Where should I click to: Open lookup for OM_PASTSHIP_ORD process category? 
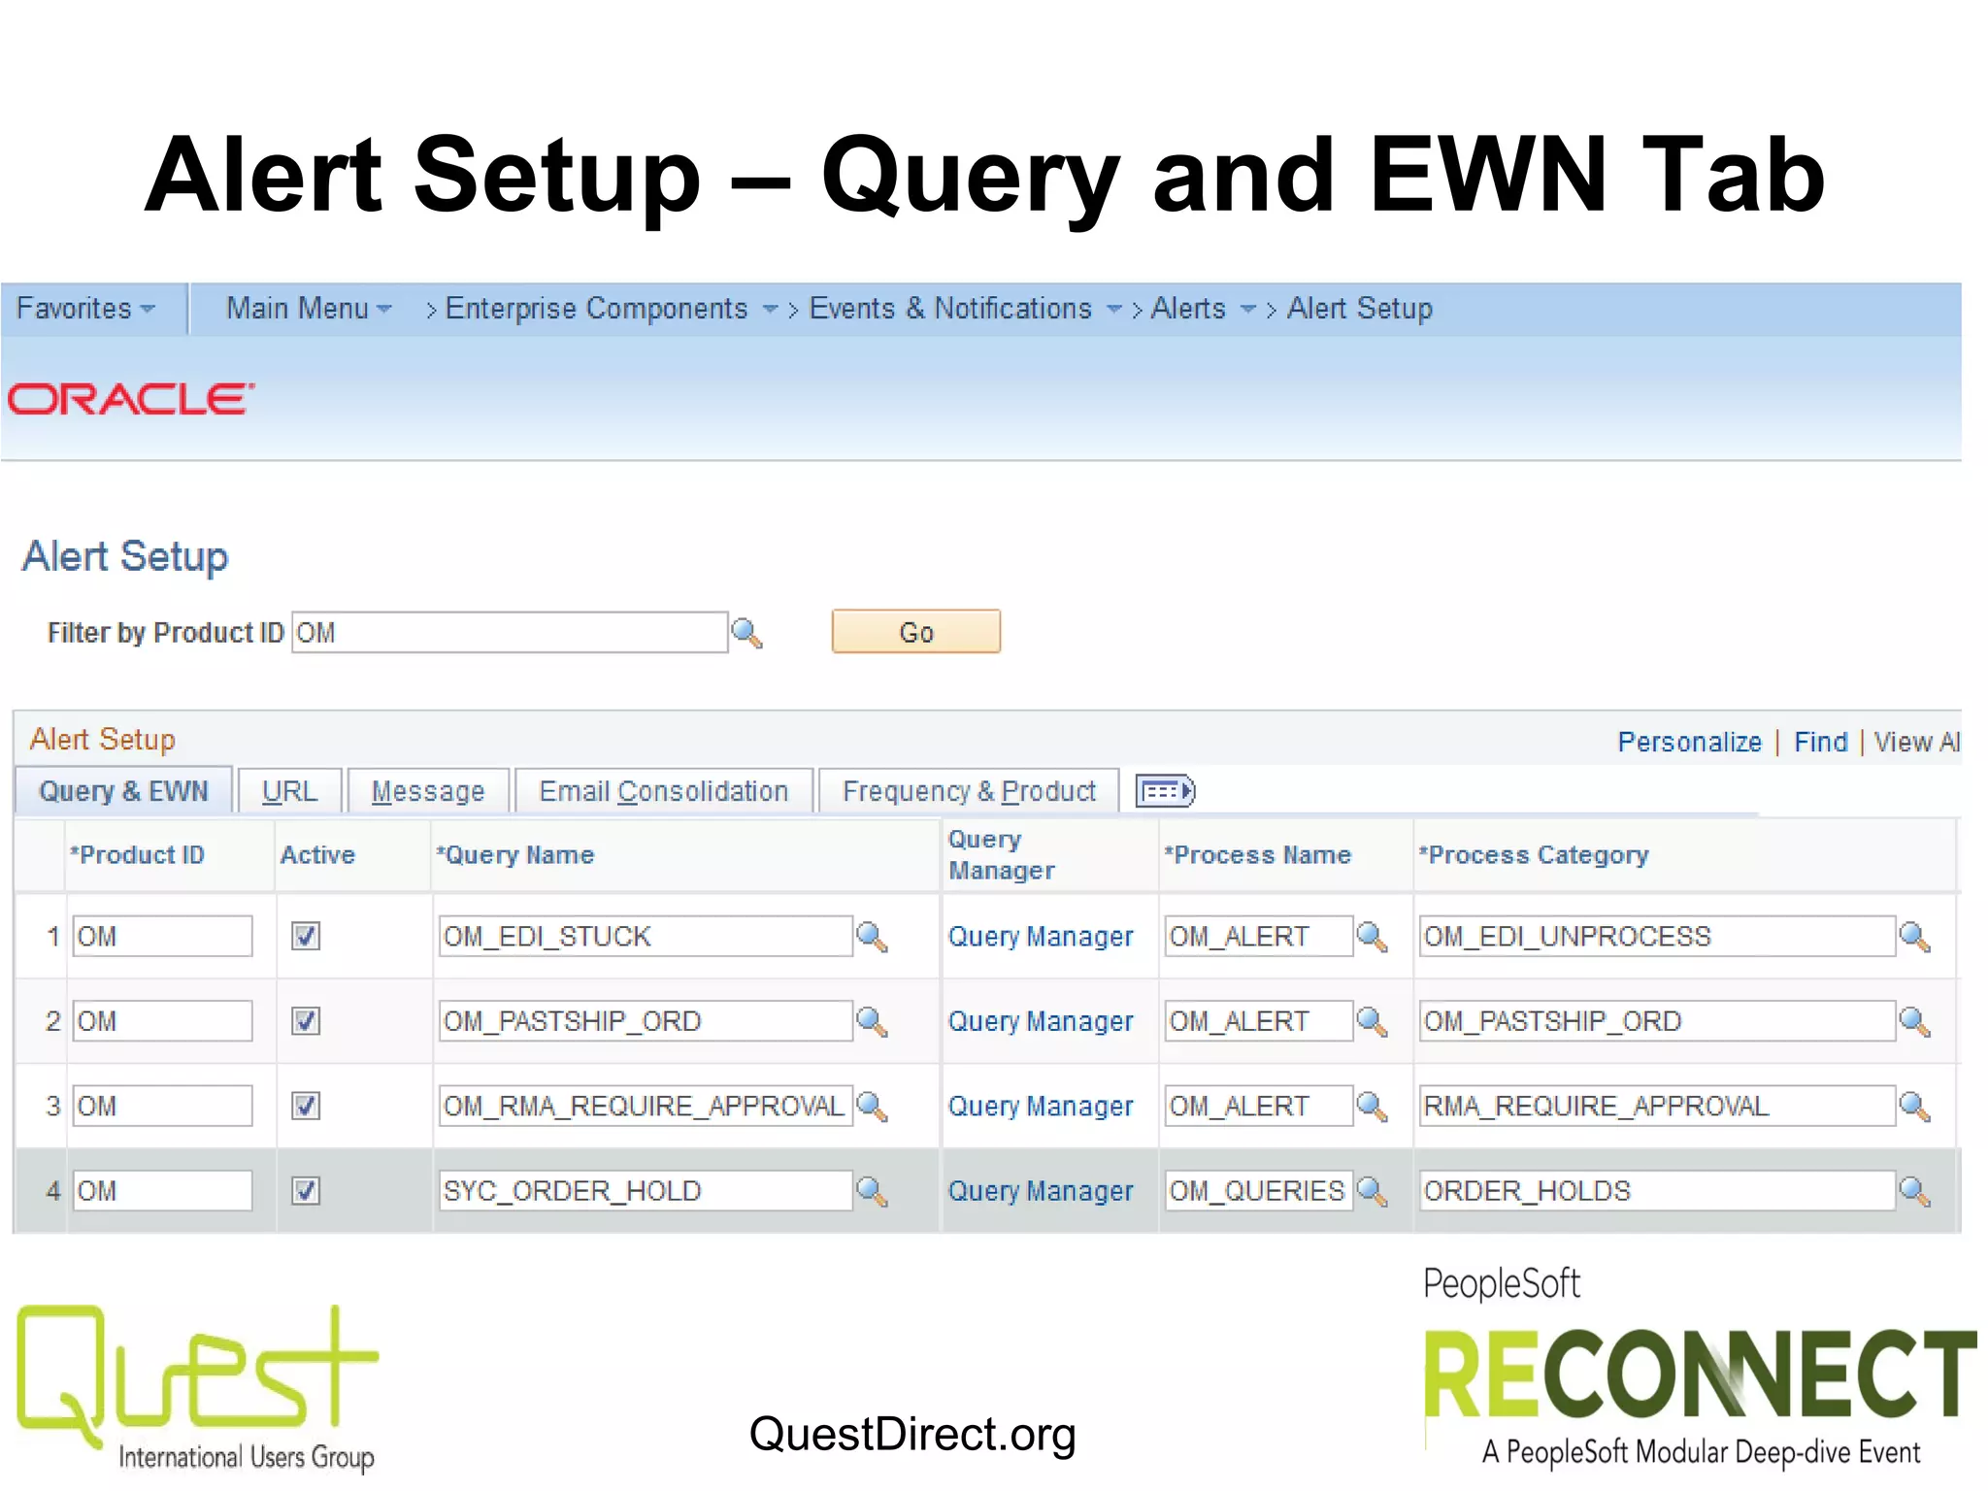(1915, 1021)
